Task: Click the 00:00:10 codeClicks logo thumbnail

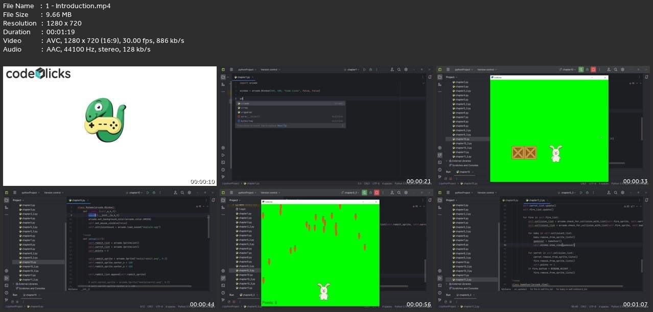Action: pos(109,126)
